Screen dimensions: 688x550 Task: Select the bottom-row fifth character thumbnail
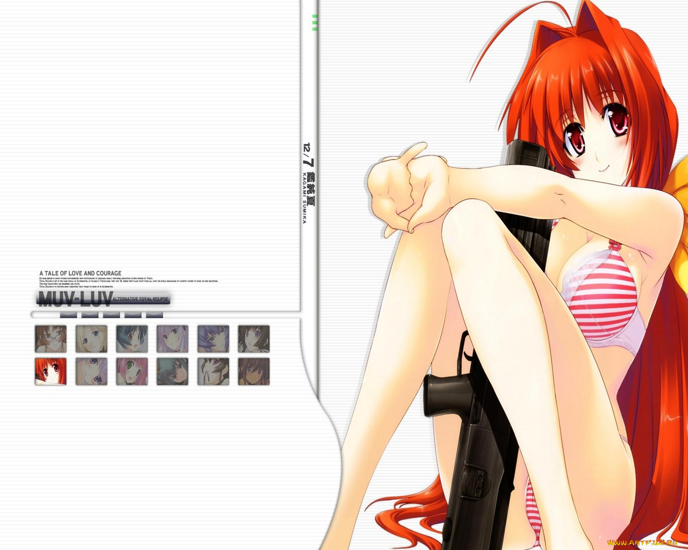pos(213,372)
